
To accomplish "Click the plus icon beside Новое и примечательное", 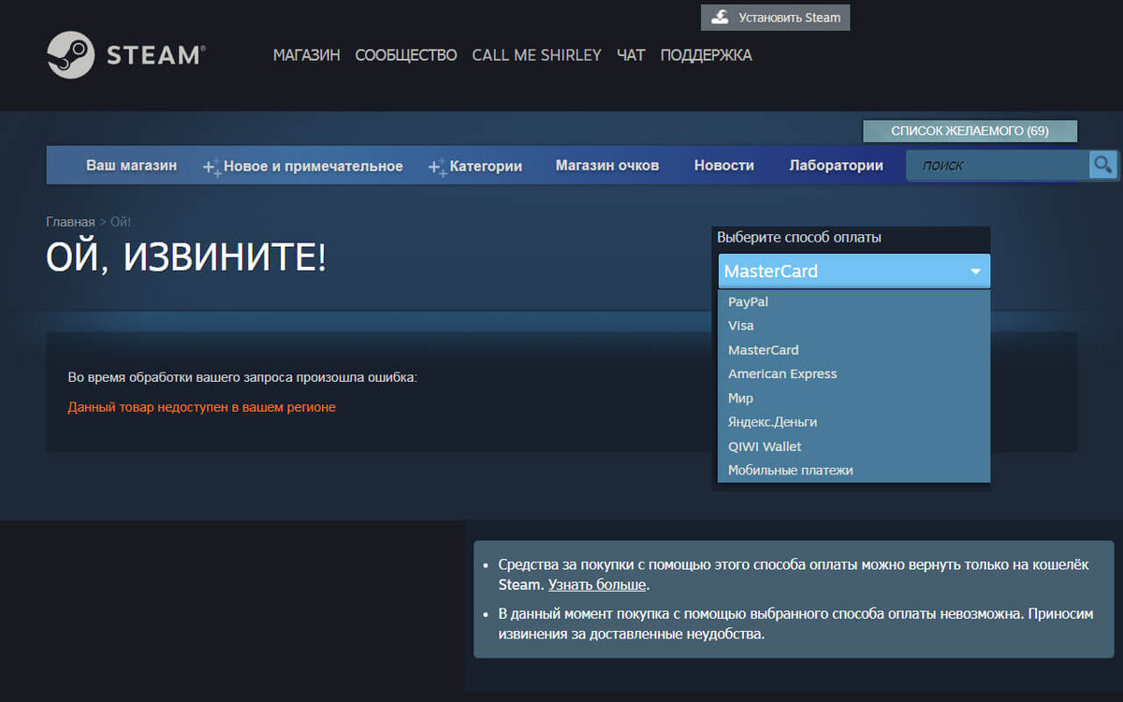I will coord(210,165).
